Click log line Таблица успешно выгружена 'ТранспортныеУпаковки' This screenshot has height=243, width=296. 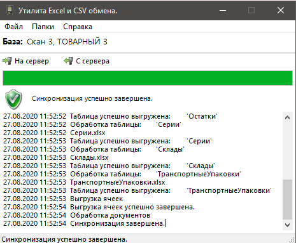tap(137, 190)
